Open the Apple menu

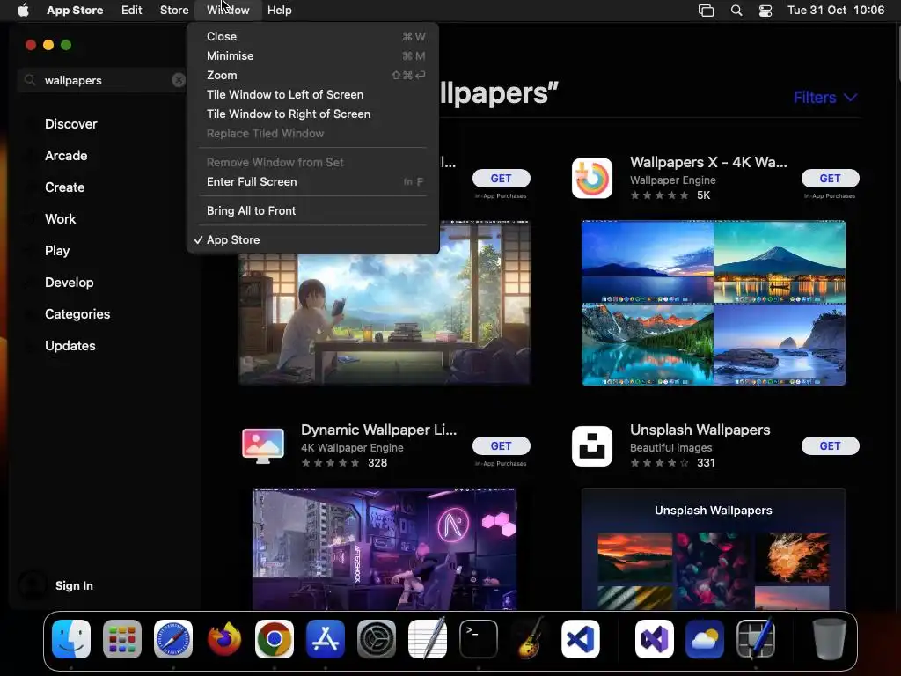23,10
